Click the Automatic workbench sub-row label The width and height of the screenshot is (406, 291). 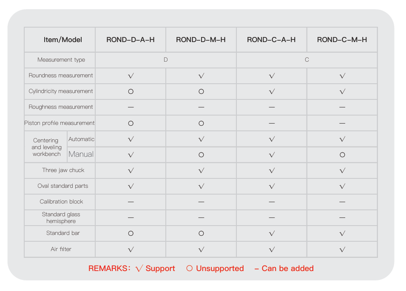point(81,139)
